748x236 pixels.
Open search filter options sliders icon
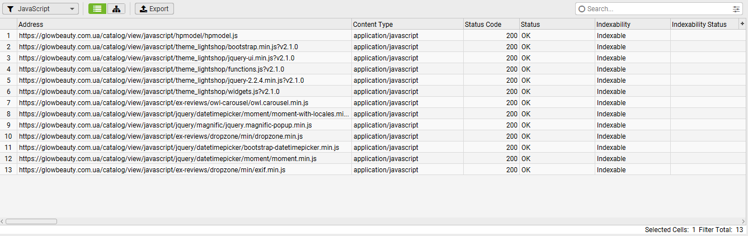coord(736,9)
